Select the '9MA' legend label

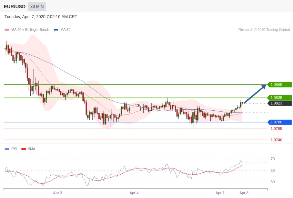pyautogui.click(x=32, y=149)
